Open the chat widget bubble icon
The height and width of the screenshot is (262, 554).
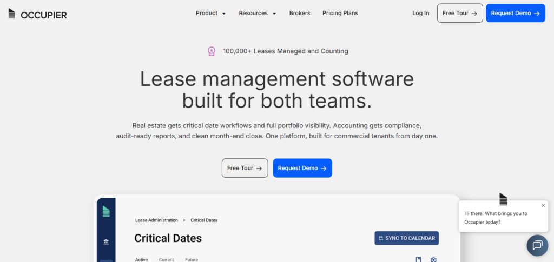pos(537,245)
